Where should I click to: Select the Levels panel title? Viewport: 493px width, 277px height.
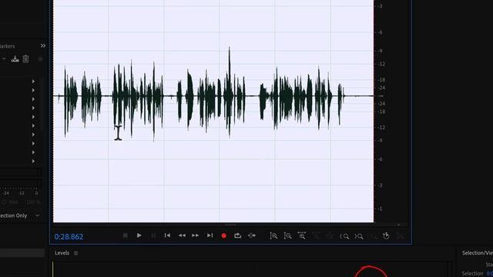pyautogui.click(x=62, y=253)
